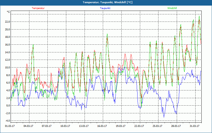
Task: Click the 8,0 y-axis value
Action: pos(8,75)
